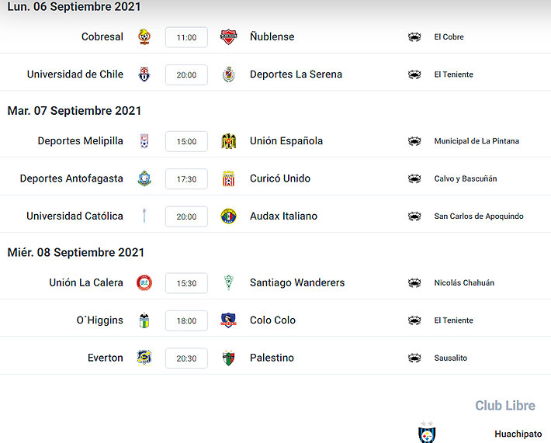Click the Audax Italiano crest
Viewport: 551px width, 443px height.
pos(228,216)
